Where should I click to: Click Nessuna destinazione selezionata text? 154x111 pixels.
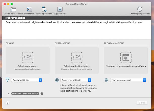pos(77,69)
